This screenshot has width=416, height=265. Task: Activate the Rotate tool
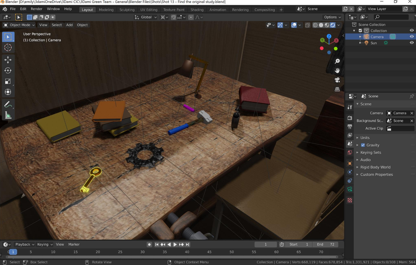point(8,71)
